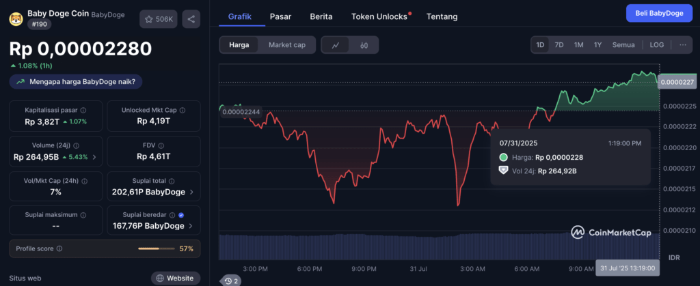Select the 1Y time range
The height and width of the screenshot is (286, 700).
597,45
